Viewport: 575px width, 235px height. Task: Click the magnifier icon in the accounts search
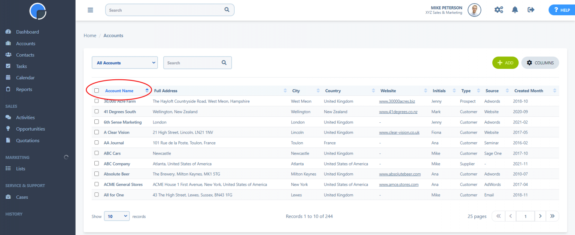[224, 62]
